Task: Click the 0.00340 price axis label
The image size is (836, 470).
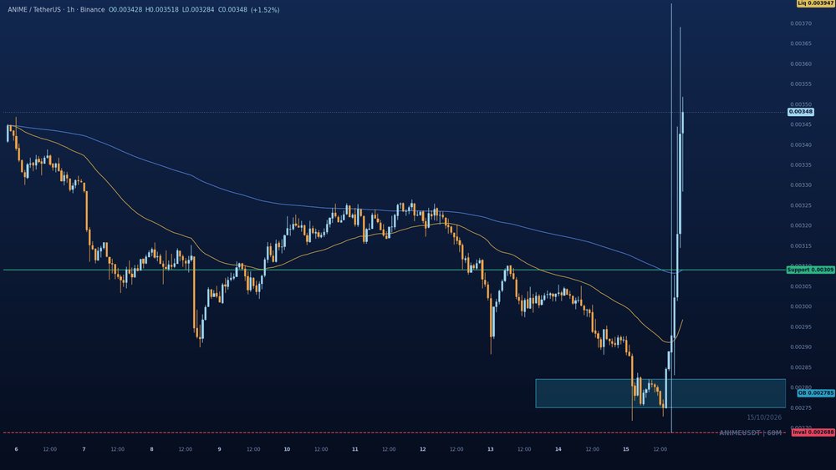Action: pos(800,144)
